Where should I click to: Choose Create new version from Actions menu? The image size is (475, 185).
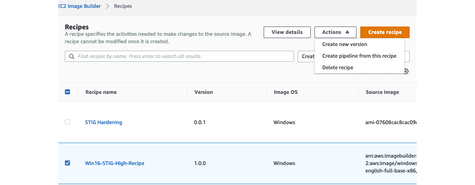tap(344, 44)
